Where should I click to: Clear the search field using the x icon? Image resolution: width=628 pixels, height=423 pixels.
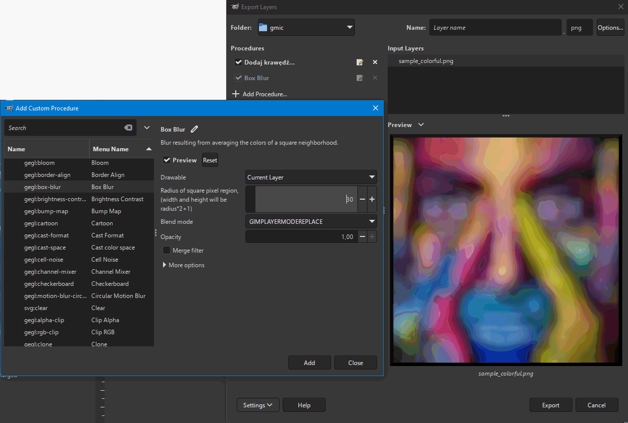coord(128,128)
